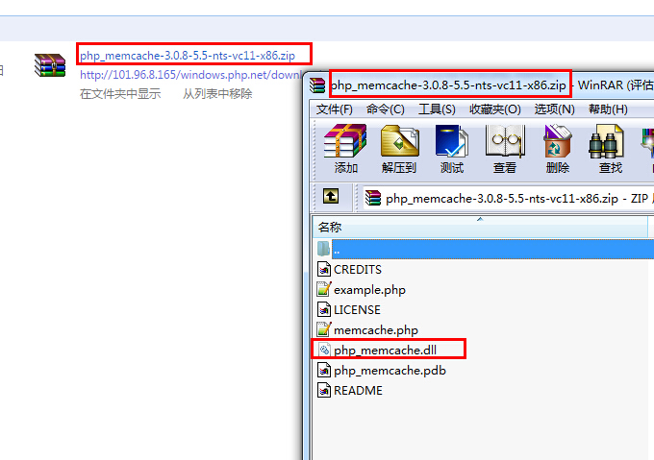Select the parent folder '..' entry
654x460 pixels.
pos(485,249)
